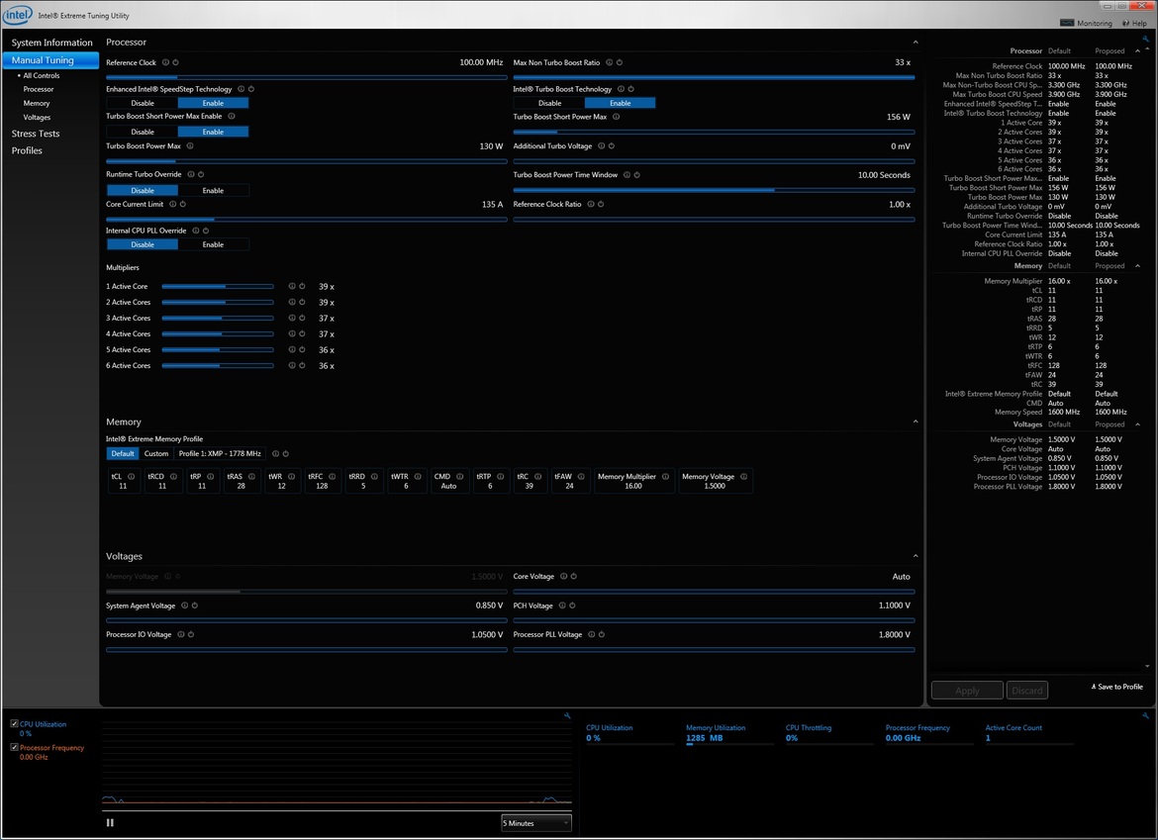1158x840 pixels.
Task: Collapse the Processor group in the summary panel
Action: point(1137,50)
